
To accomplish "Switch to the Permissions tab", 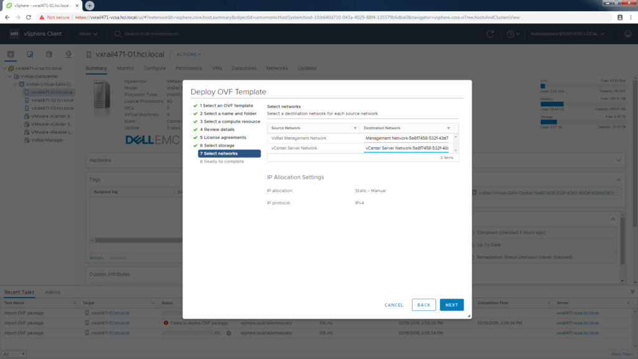I will click(189, 69).
